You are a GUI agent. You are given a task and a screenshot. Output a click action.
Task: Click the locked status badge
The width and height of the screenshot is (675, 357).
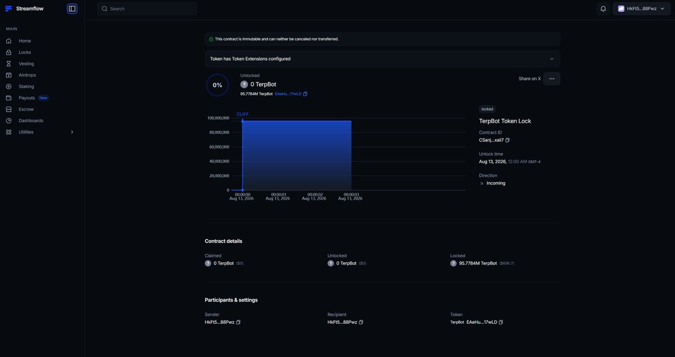click(x=487, y=109)
